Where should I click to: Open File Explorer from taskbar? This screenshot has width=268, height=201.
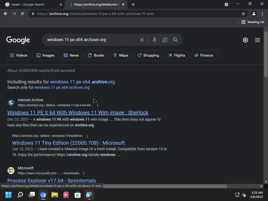click(x=54, y=195)
